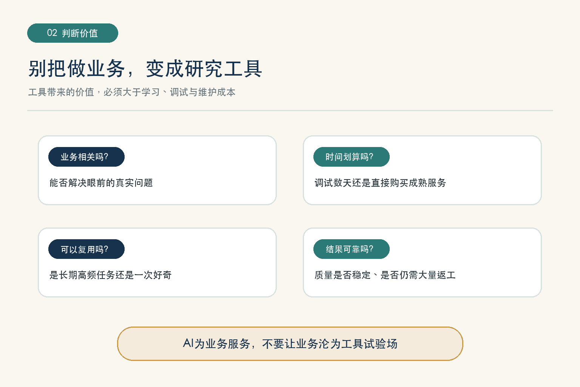Click the horizontal divider line below the subtitle
Screen dimensions: 580x387
coord(290,111)
